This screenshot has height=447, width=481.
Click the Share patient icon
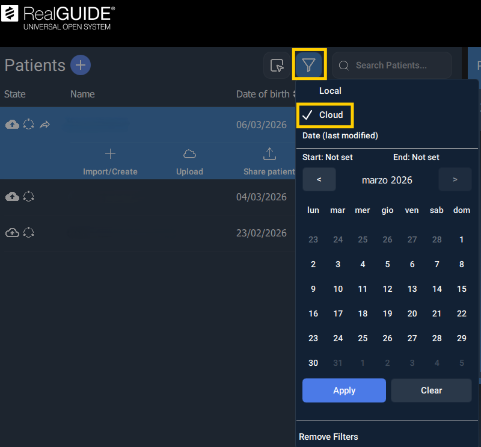(269, 154)
